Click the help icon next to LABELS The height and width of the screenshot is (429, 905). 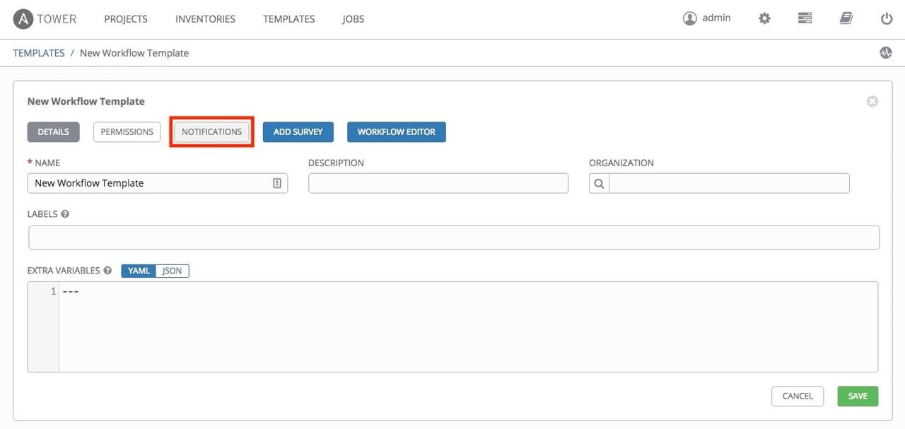point(64,213)
